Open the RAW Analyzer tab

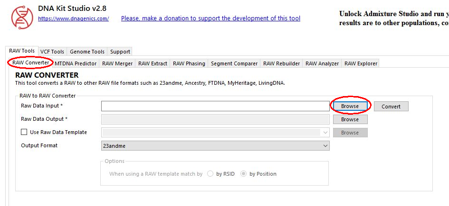[x=322, y=63]
